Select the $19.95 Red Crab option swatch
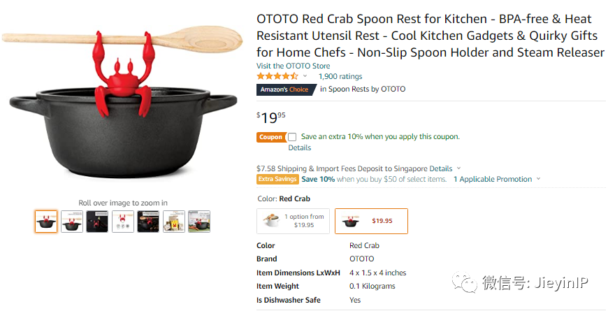The width and height of the screenshot is (608, 311). click(372, 221)
